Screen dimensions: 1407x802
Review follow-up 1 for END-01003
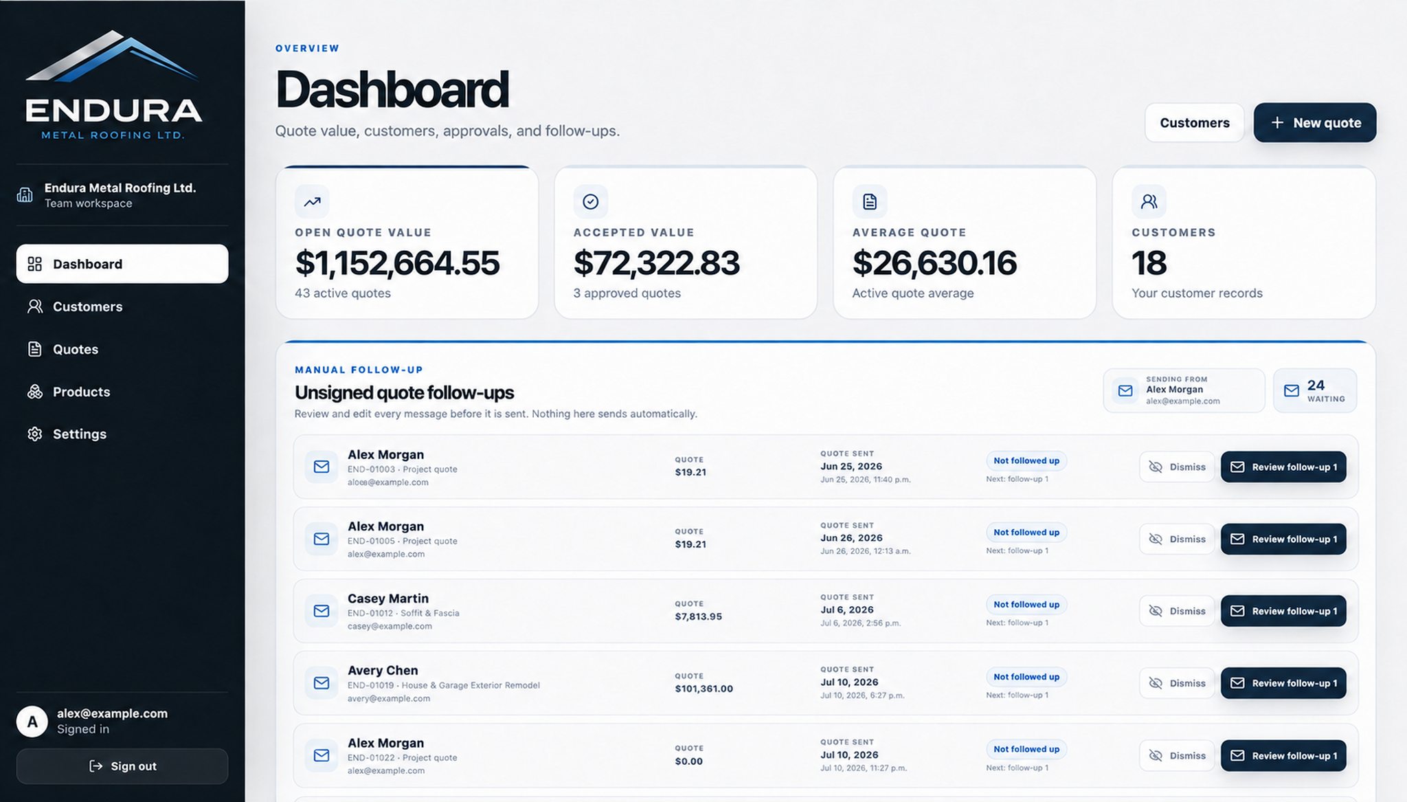point(1283,467)
